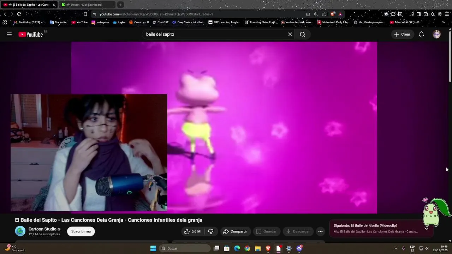The height and width of the screenshot is (254, 452).
Task: Open Victorians Daily Life bookmark
Action: (x=334, y=22)
